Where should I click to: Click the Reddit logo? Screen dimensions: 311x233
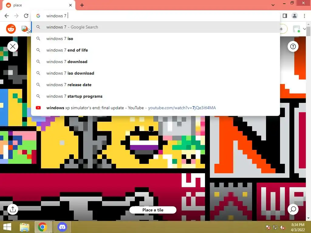click(11, 29)
